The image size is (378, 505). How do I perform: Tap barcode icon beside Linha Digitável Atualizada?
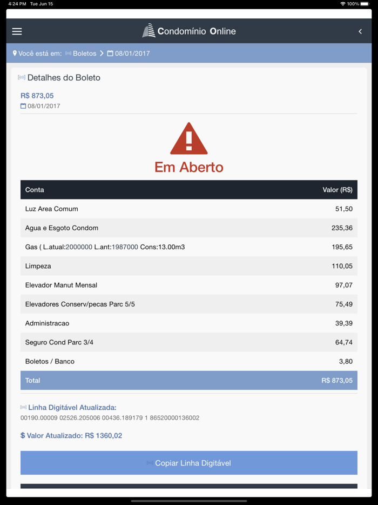[x=23, y=408]
